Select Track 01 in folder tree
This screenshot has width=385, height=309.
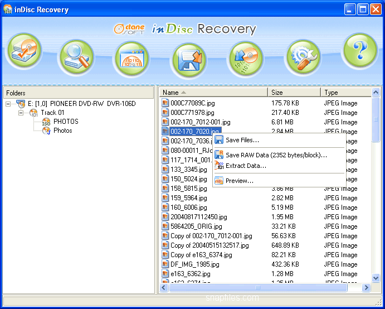[x=52, y=113]
